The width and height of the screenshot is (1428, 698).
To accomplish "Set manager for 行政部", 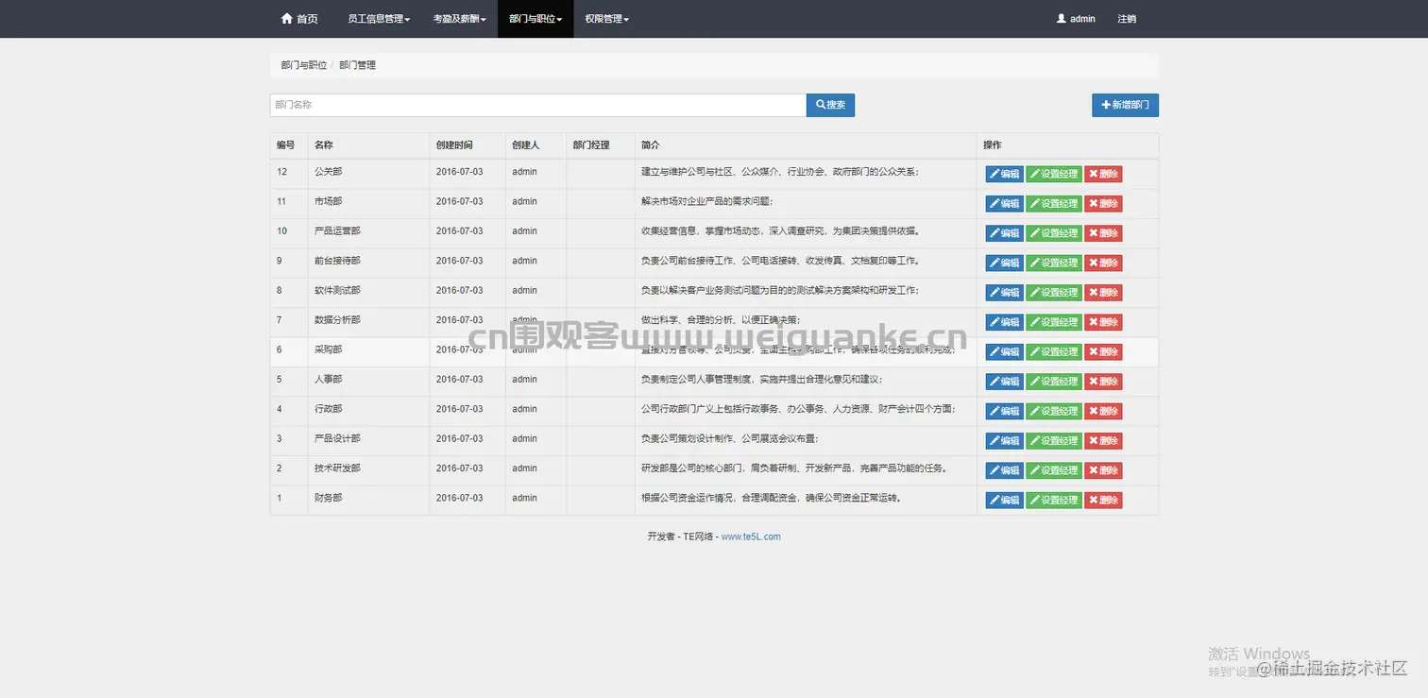I will (1054, 411).
